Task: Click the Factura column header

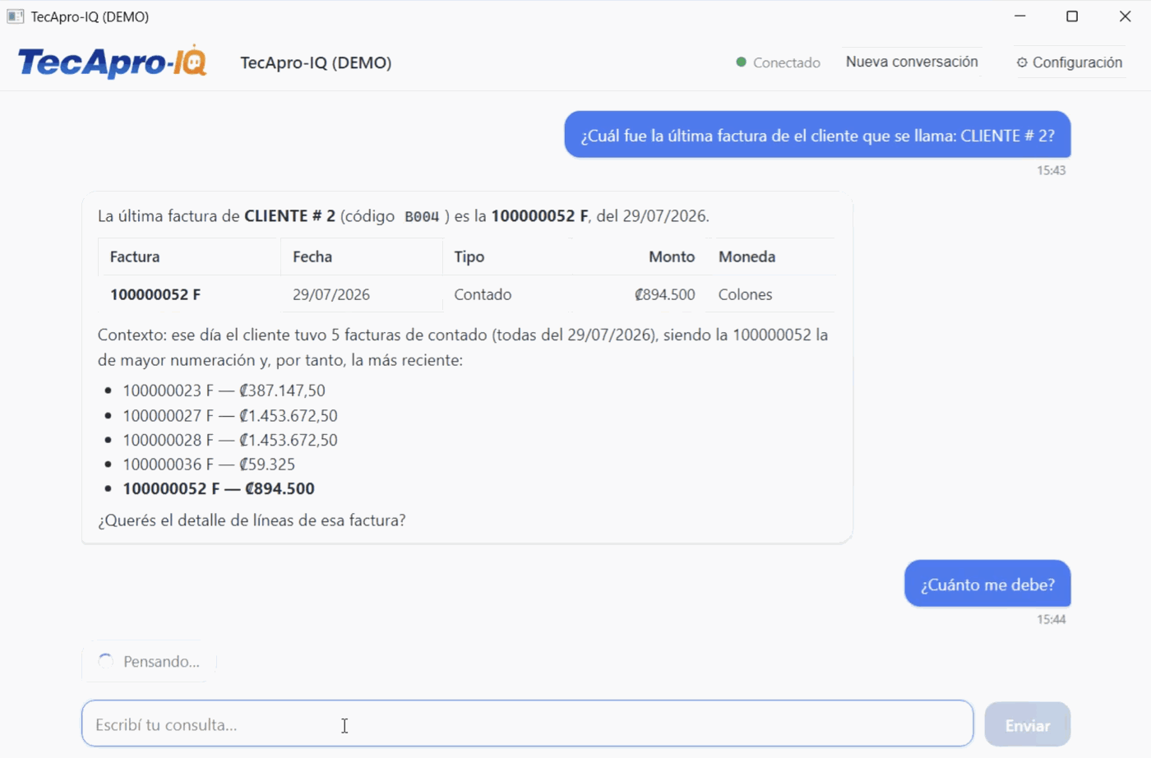Action: 189,257
